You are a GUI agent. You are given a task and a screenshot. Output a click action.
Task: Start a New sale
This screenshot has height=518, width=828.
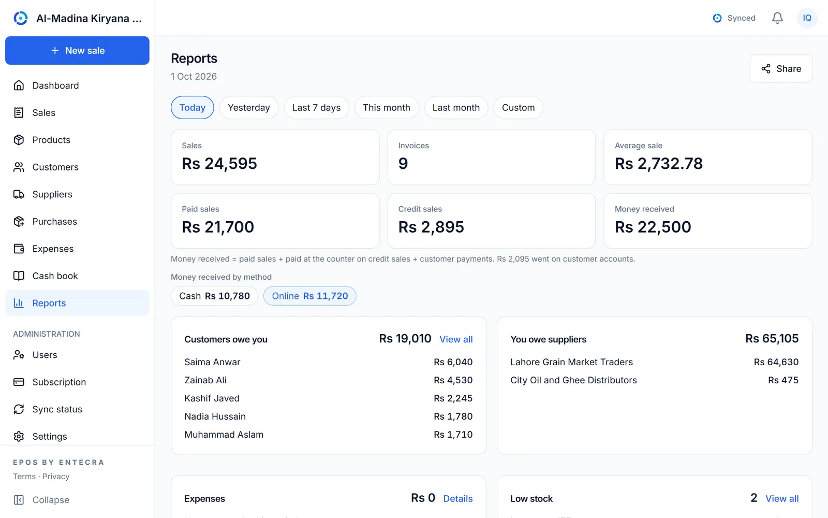click(x=77, y=50)
